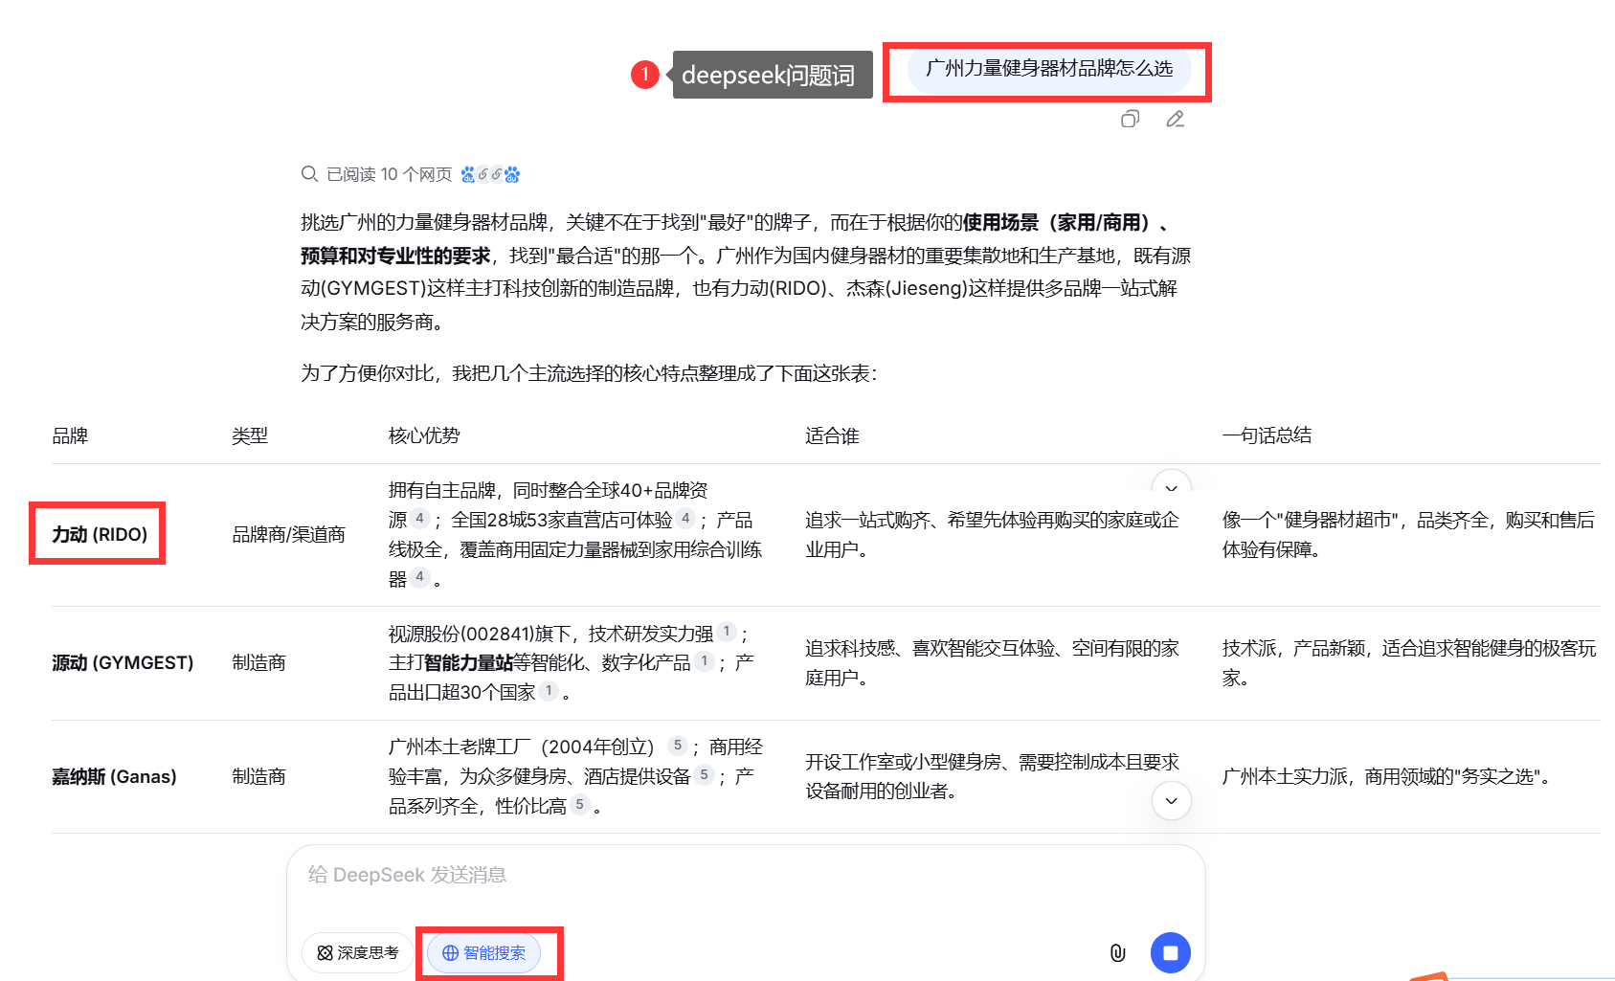This screenshot has height=981, width=1615.
Task: Click the bold phrase 使用场景（家用/商用）
Action: 1056,222
